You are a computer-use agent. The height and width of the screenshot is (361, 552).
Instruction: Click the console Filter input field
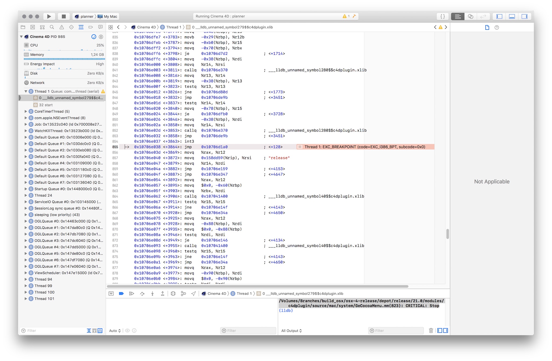(398, 331)
